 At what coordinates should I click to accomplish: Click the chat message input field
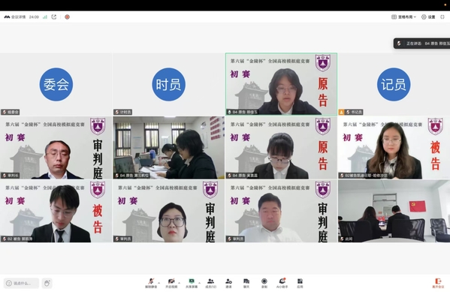pos(21,283)
